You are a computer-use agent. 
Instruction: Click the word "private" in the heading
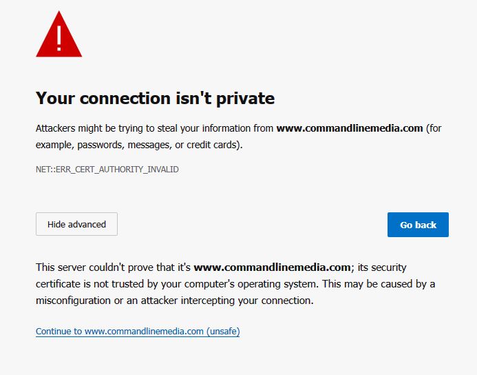pyautogui.click(x=245, y=99)
